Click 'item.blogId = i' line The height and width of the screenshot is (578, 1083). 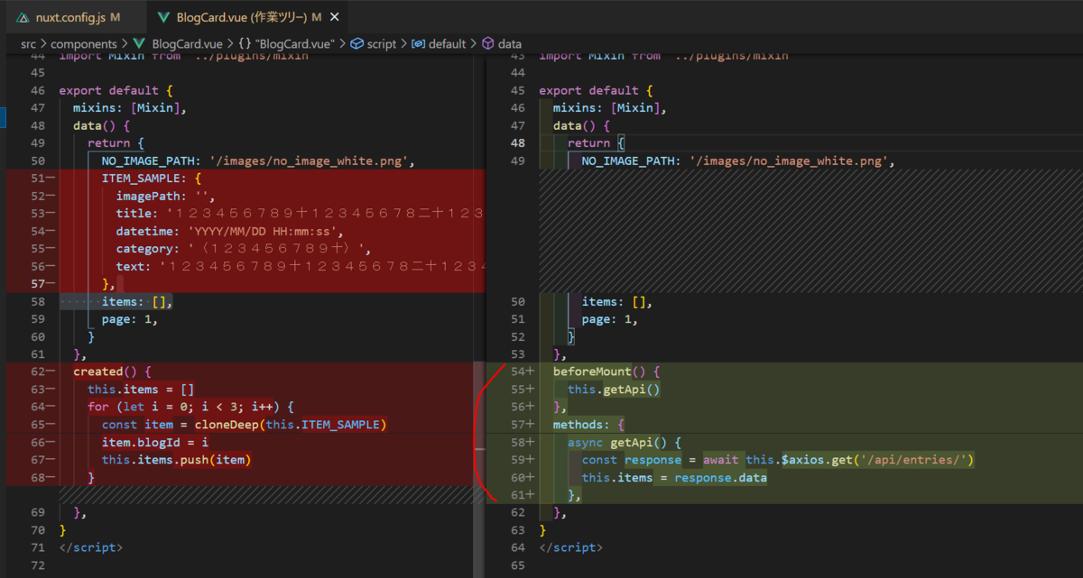(x=155, y=442)
